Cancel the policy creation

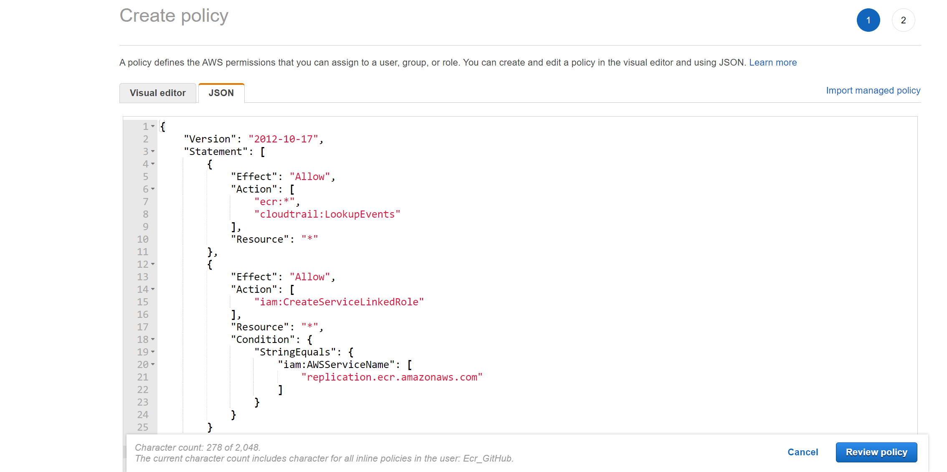click(802, 452)
